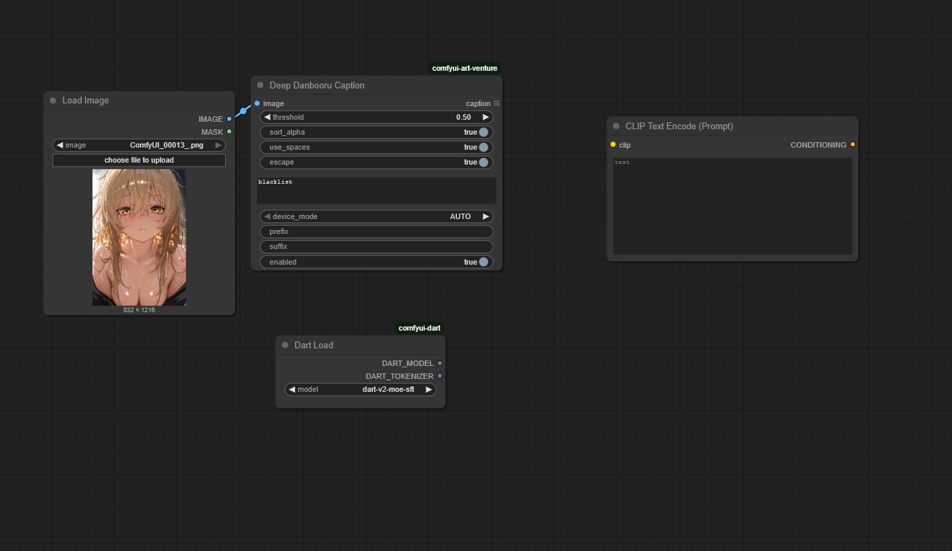Click the yellow clip input slot

(x=613, y=145)
